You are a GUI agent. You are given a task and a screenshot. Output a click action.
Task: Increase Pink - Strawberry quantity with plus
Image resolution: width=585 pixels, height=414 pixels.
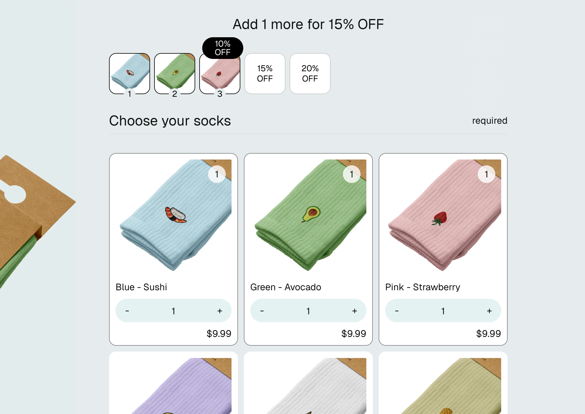click(489, 311)
